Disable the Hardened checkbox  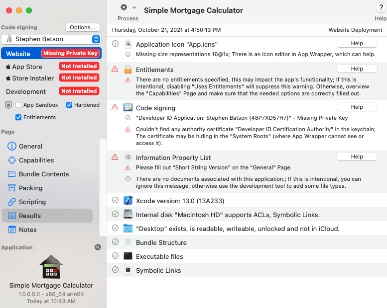[x=69, y=105]
